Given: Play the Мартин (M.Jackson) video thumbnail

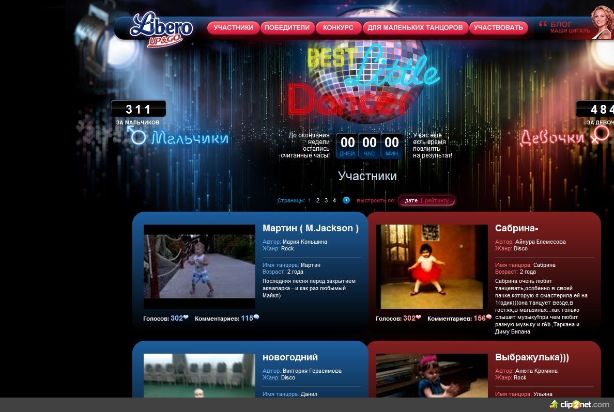Looking at the screenshot, I should [x=199, y=266].
